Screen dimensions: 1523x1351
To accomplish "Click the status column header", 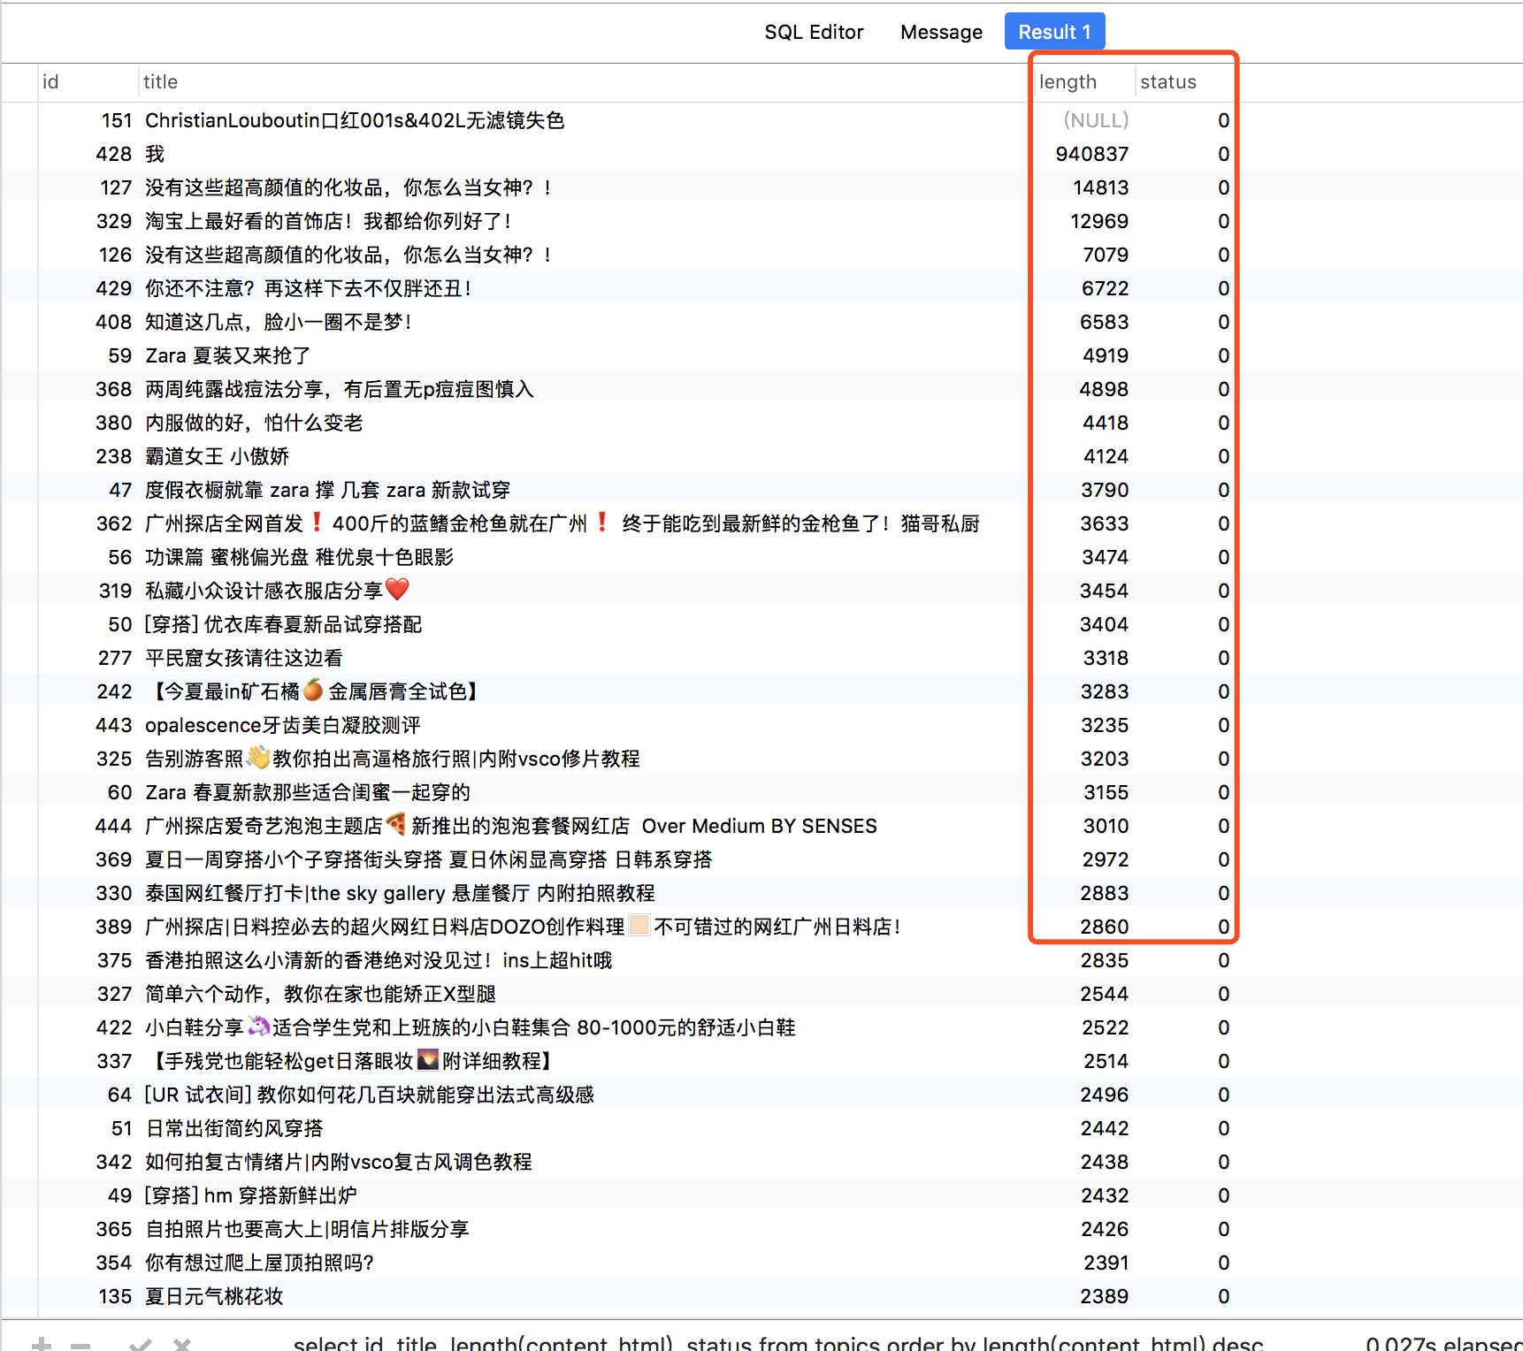I will click(1167, 82).
